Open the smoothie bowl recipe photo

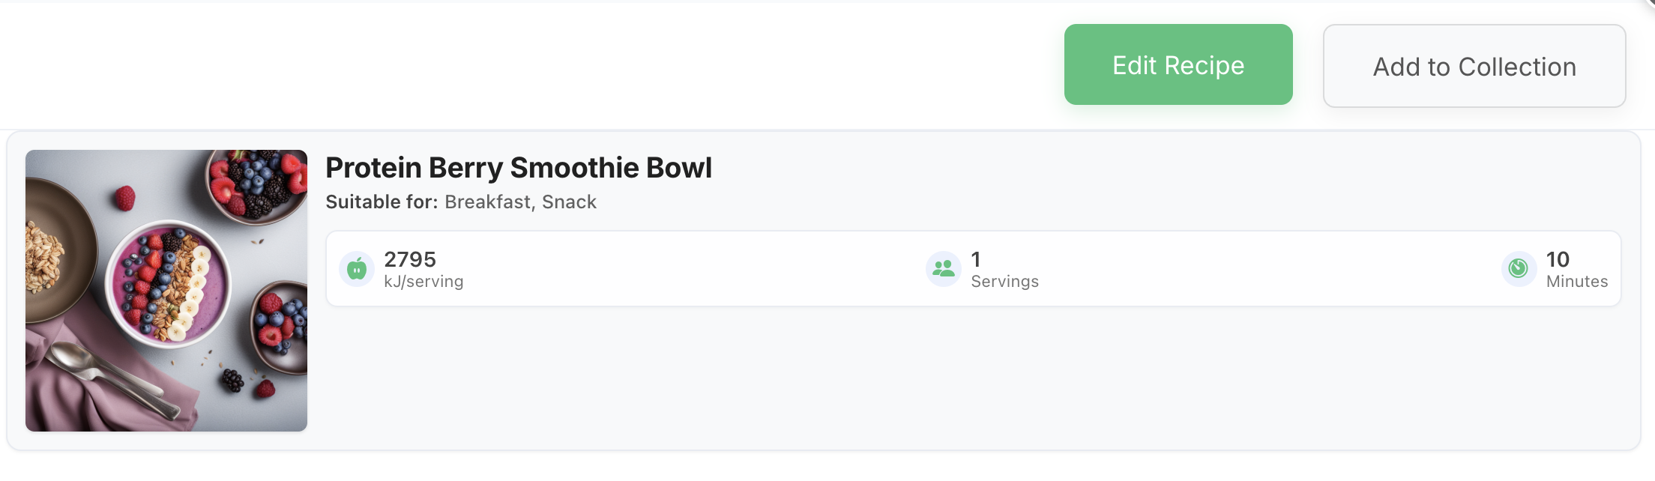tap(166, 290)
